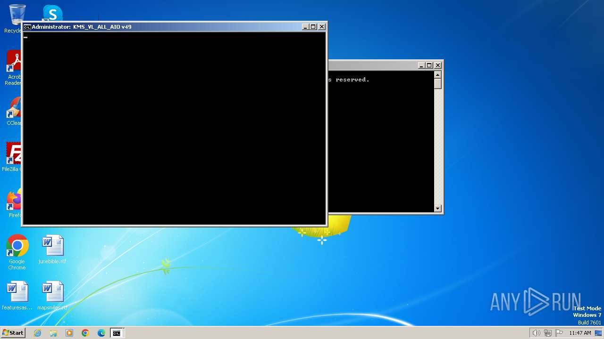The height and width of the screenshot is (339, 604).
Task: Minimize the background console window
Action: 421,65
